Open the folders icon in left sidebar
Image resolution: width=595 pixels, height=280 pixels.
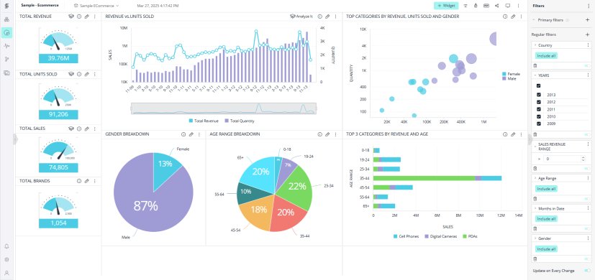[6, 73]
